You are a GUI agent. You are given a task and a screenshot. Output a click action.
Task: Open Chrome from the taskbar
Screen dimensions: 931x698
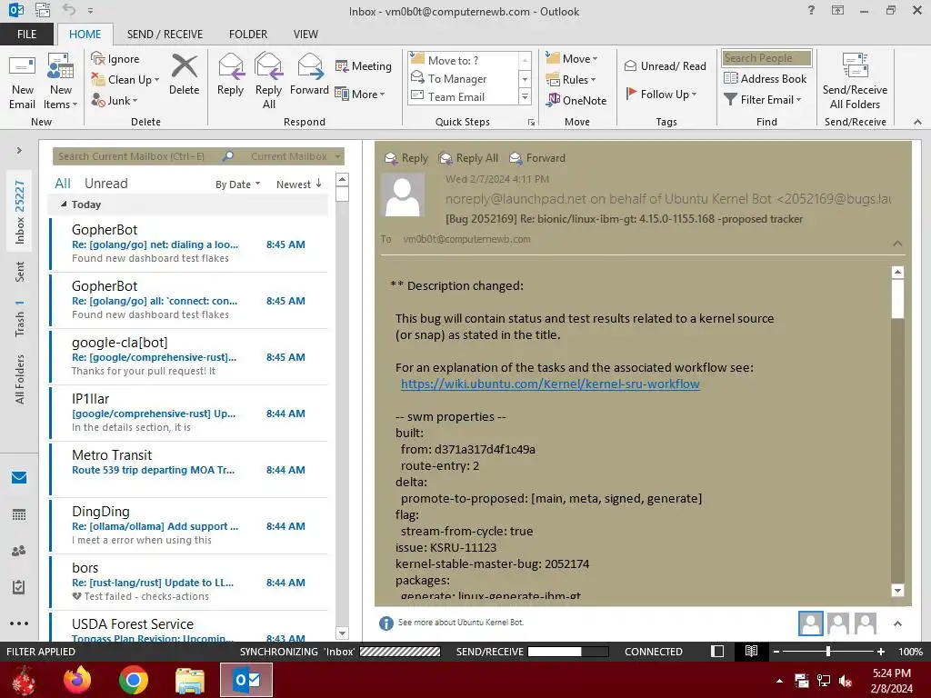point(133,680)
